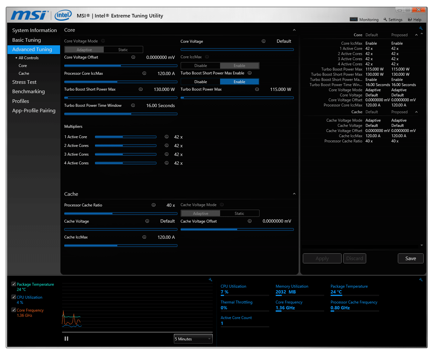Disable Core IccMax
The height and width of the screenshot is (353, 435).
(201, 66)
